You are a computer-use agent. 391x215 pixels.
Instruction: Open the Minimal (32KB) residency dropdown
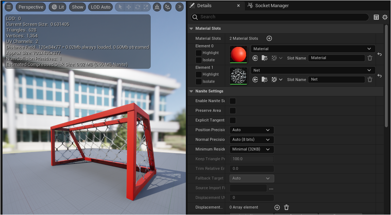[x=251, y=149]
